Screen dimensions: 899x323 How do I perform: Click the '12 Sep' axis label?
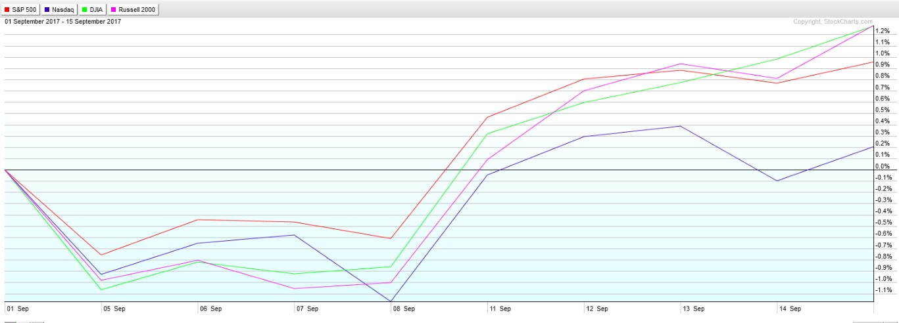[596, 308]
